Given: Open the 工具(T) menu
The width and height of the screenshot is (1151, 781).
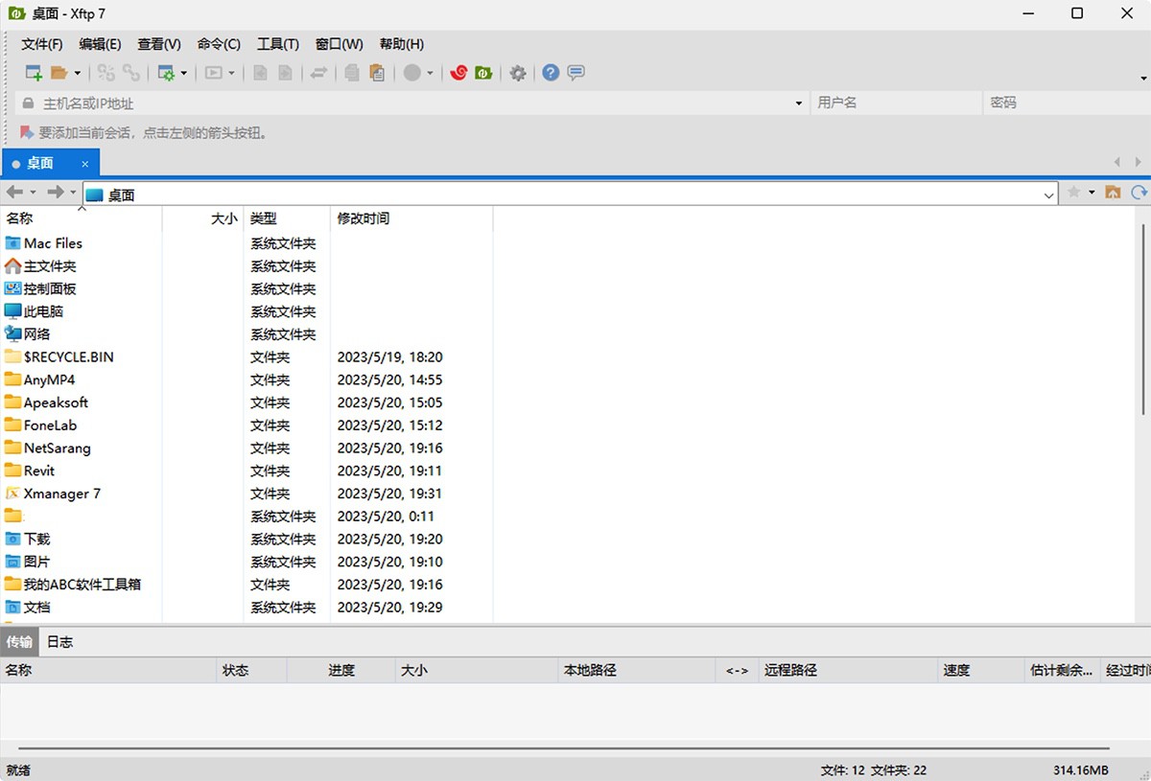Looking at the screenshot, I should pos(277,44).
